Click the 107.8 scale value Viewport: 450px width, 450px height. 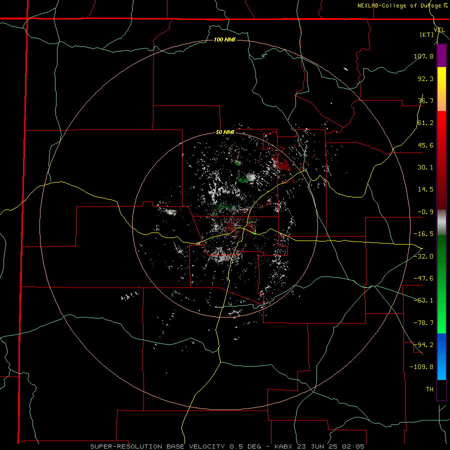coord(423,56)
